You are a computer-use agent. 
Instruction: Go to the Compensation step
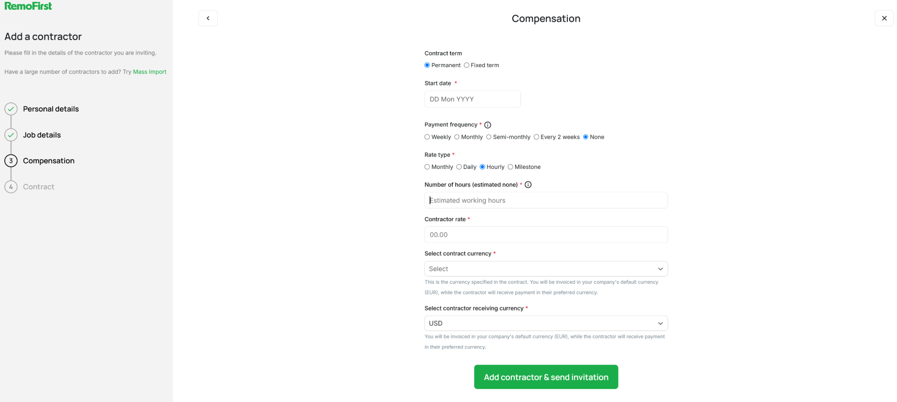(49, 161)
